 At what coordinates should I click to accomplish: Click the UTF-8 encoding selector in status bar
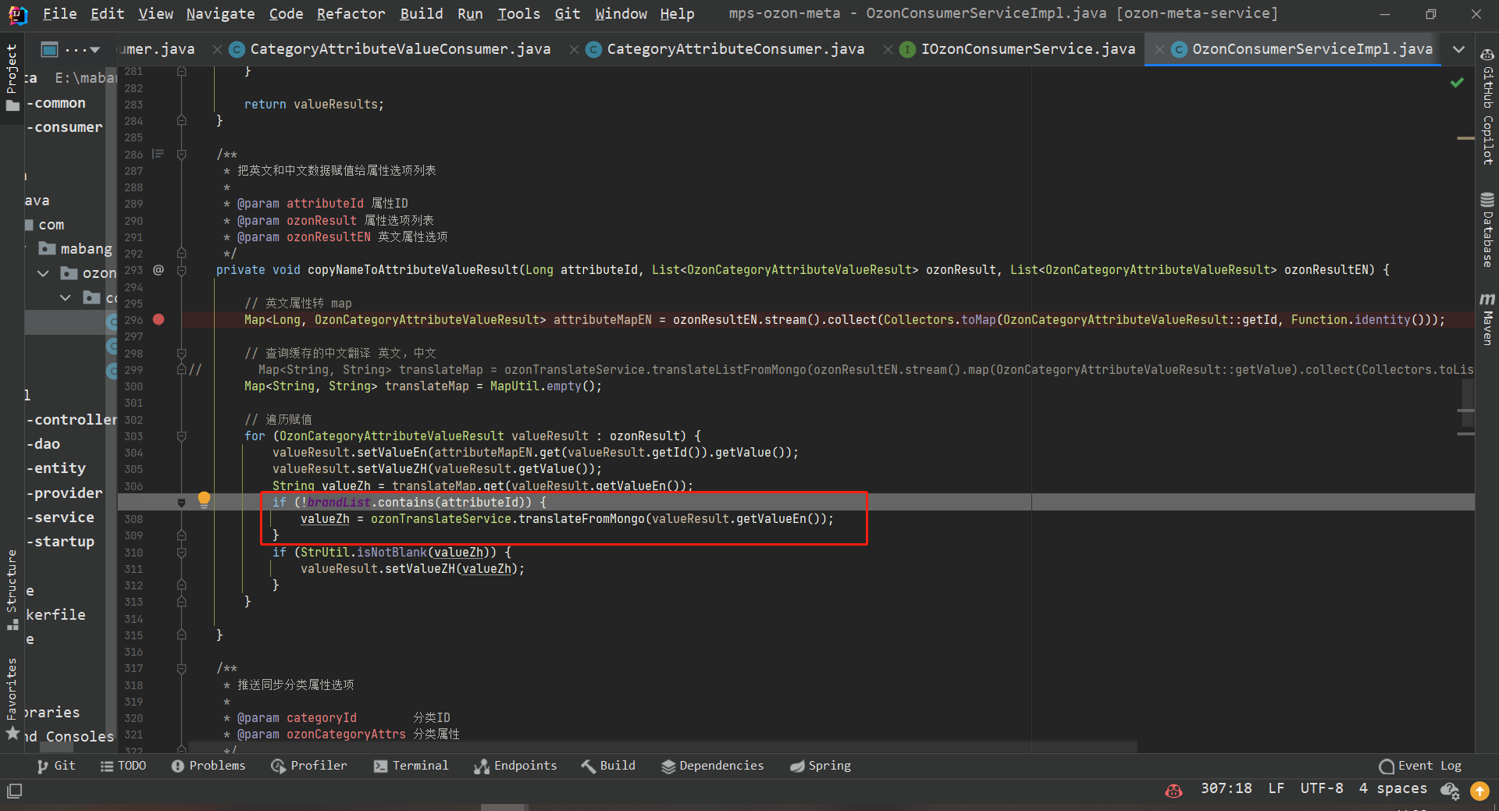point(1321,788)
